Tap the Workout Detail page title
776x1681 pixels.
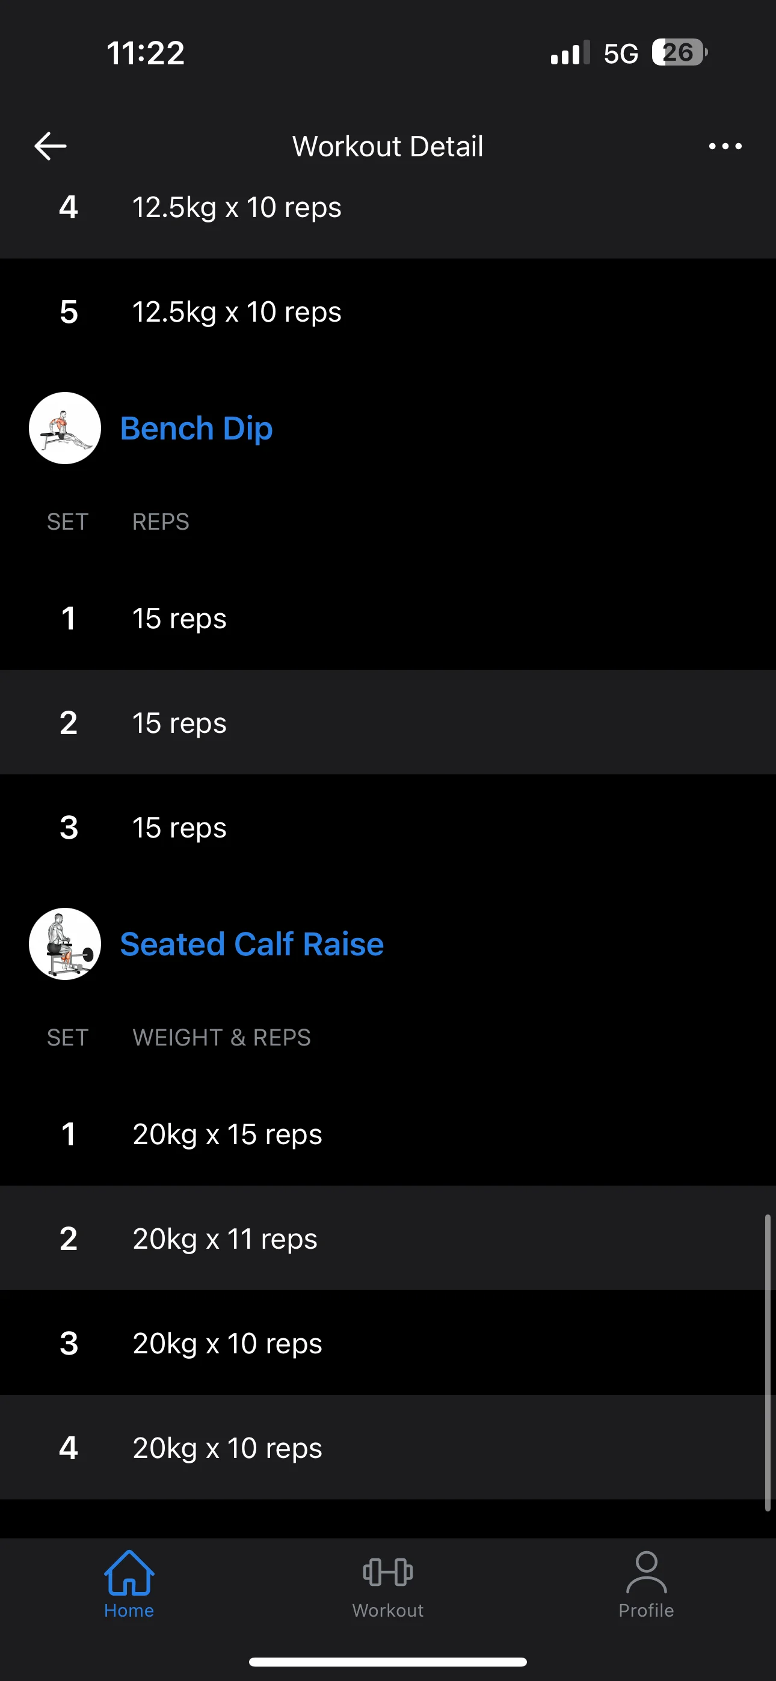[387, 146]
